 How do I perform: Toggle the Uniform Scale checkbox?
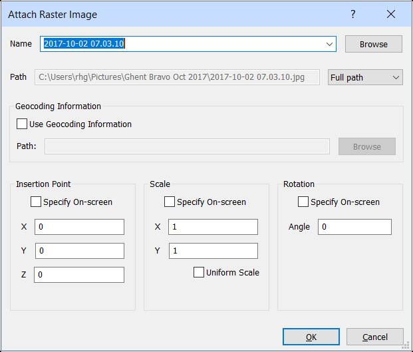(199, 272)
